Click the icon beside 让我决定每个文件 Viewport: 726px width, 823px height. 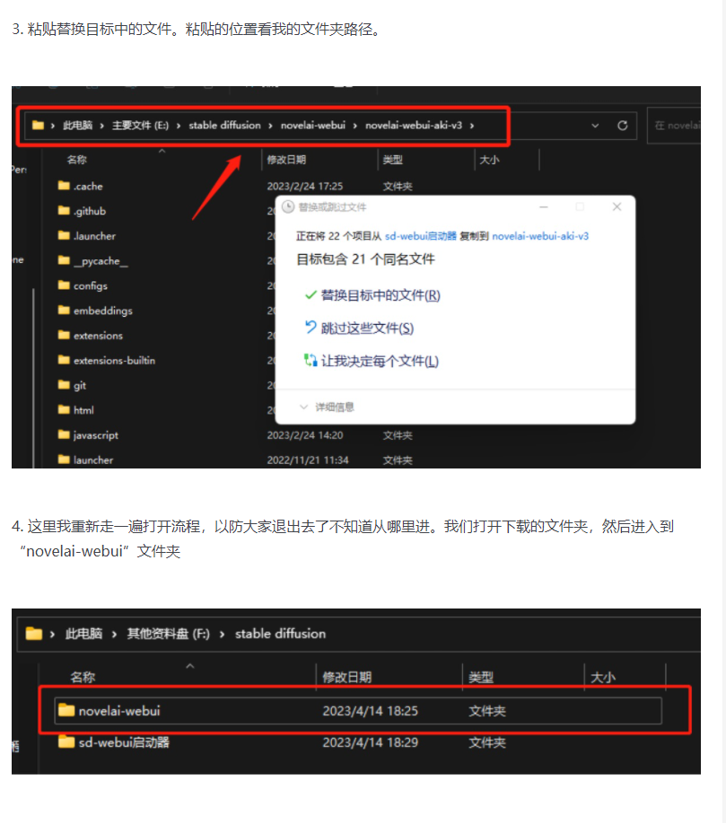311,361
